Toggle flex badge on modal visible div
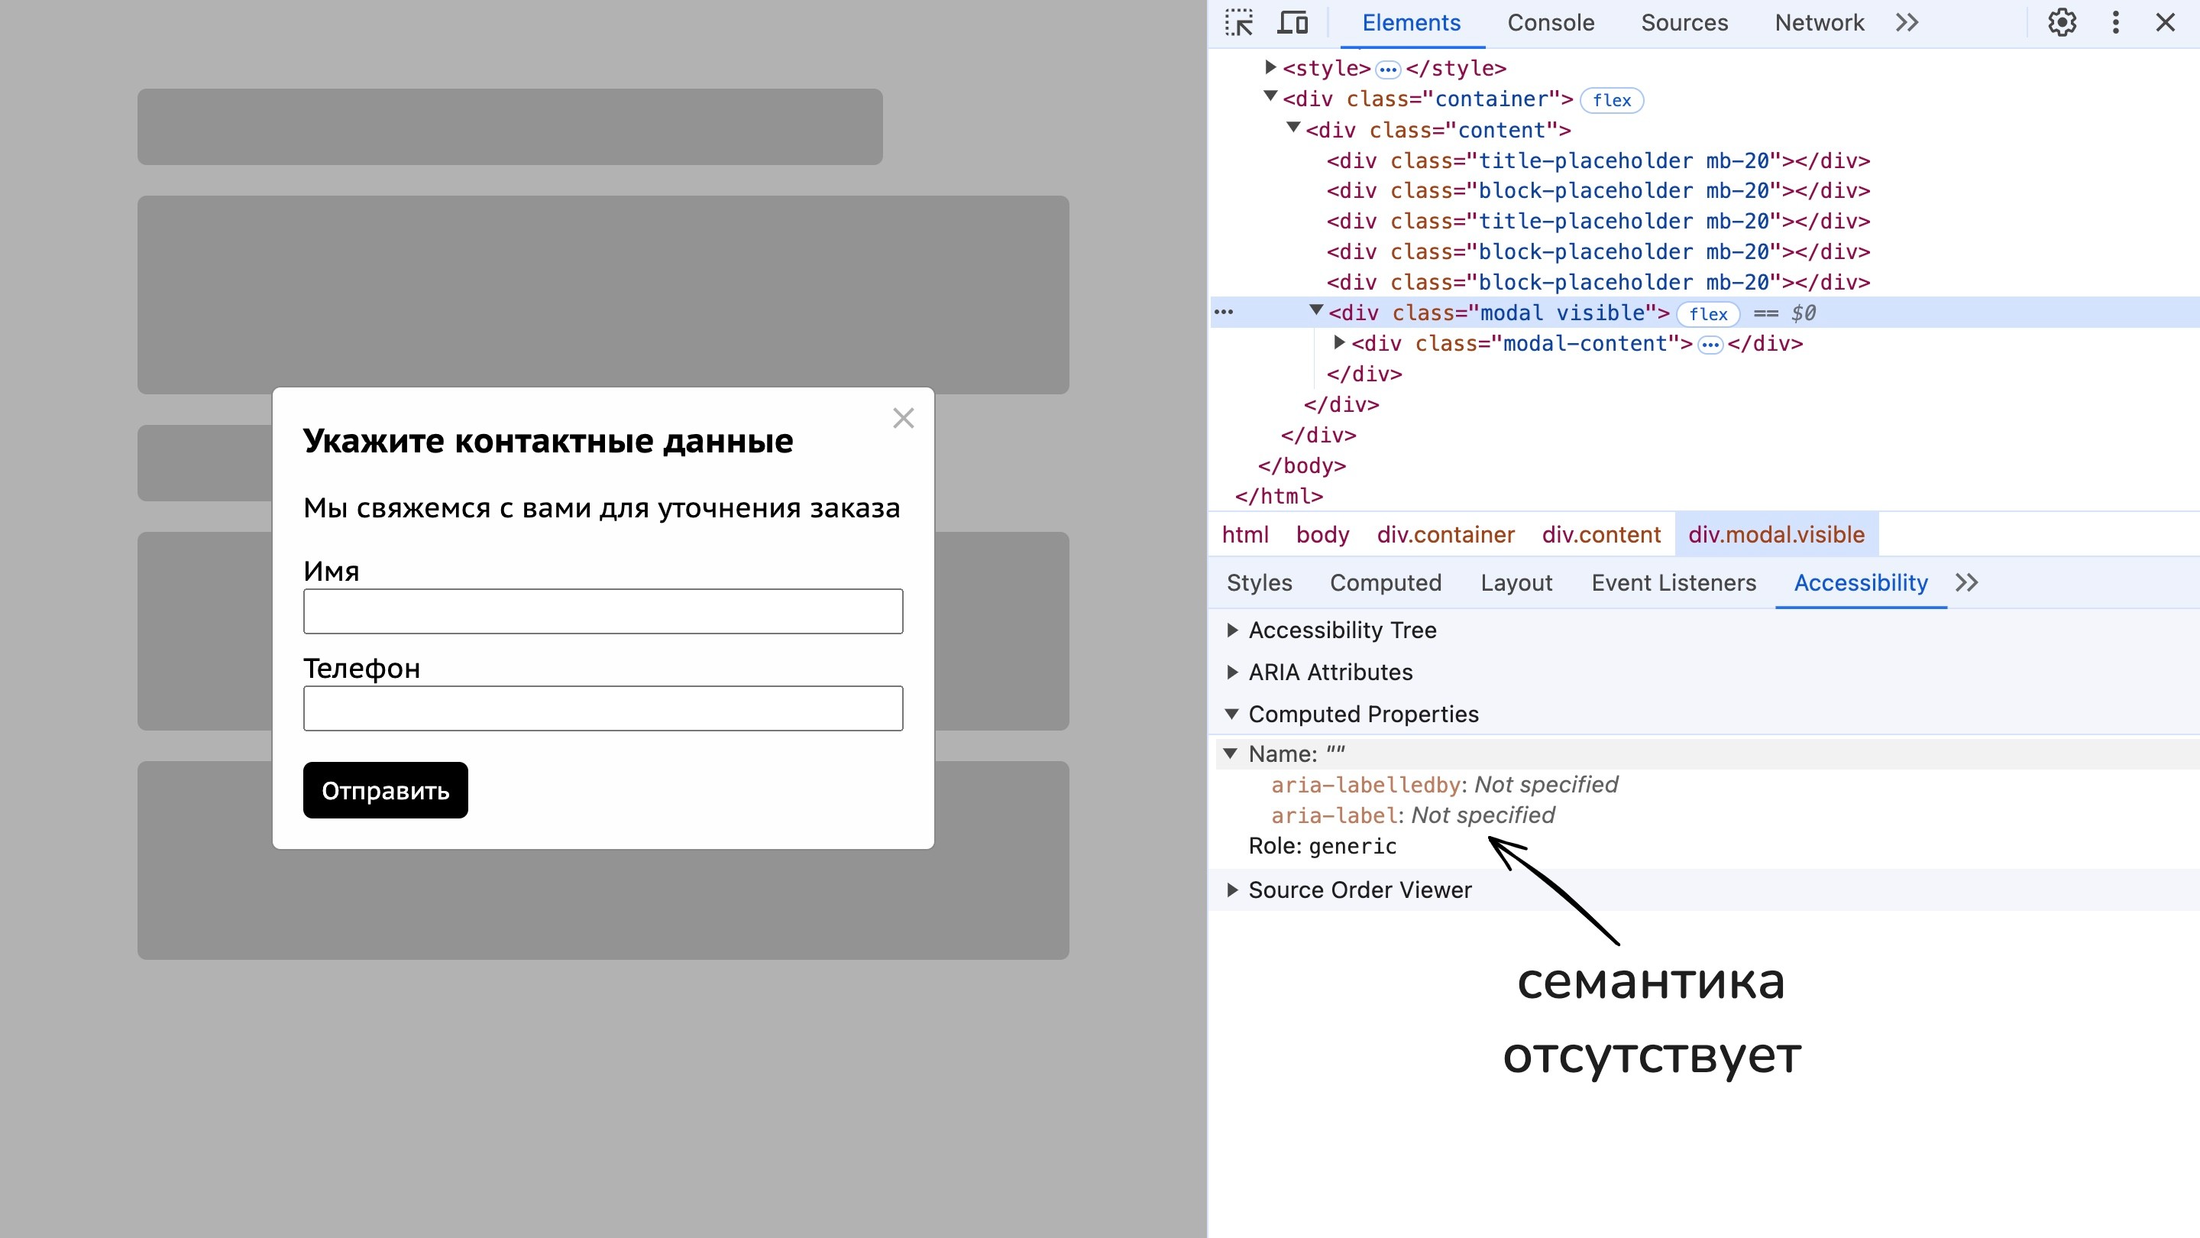 tap(1708, 313)
